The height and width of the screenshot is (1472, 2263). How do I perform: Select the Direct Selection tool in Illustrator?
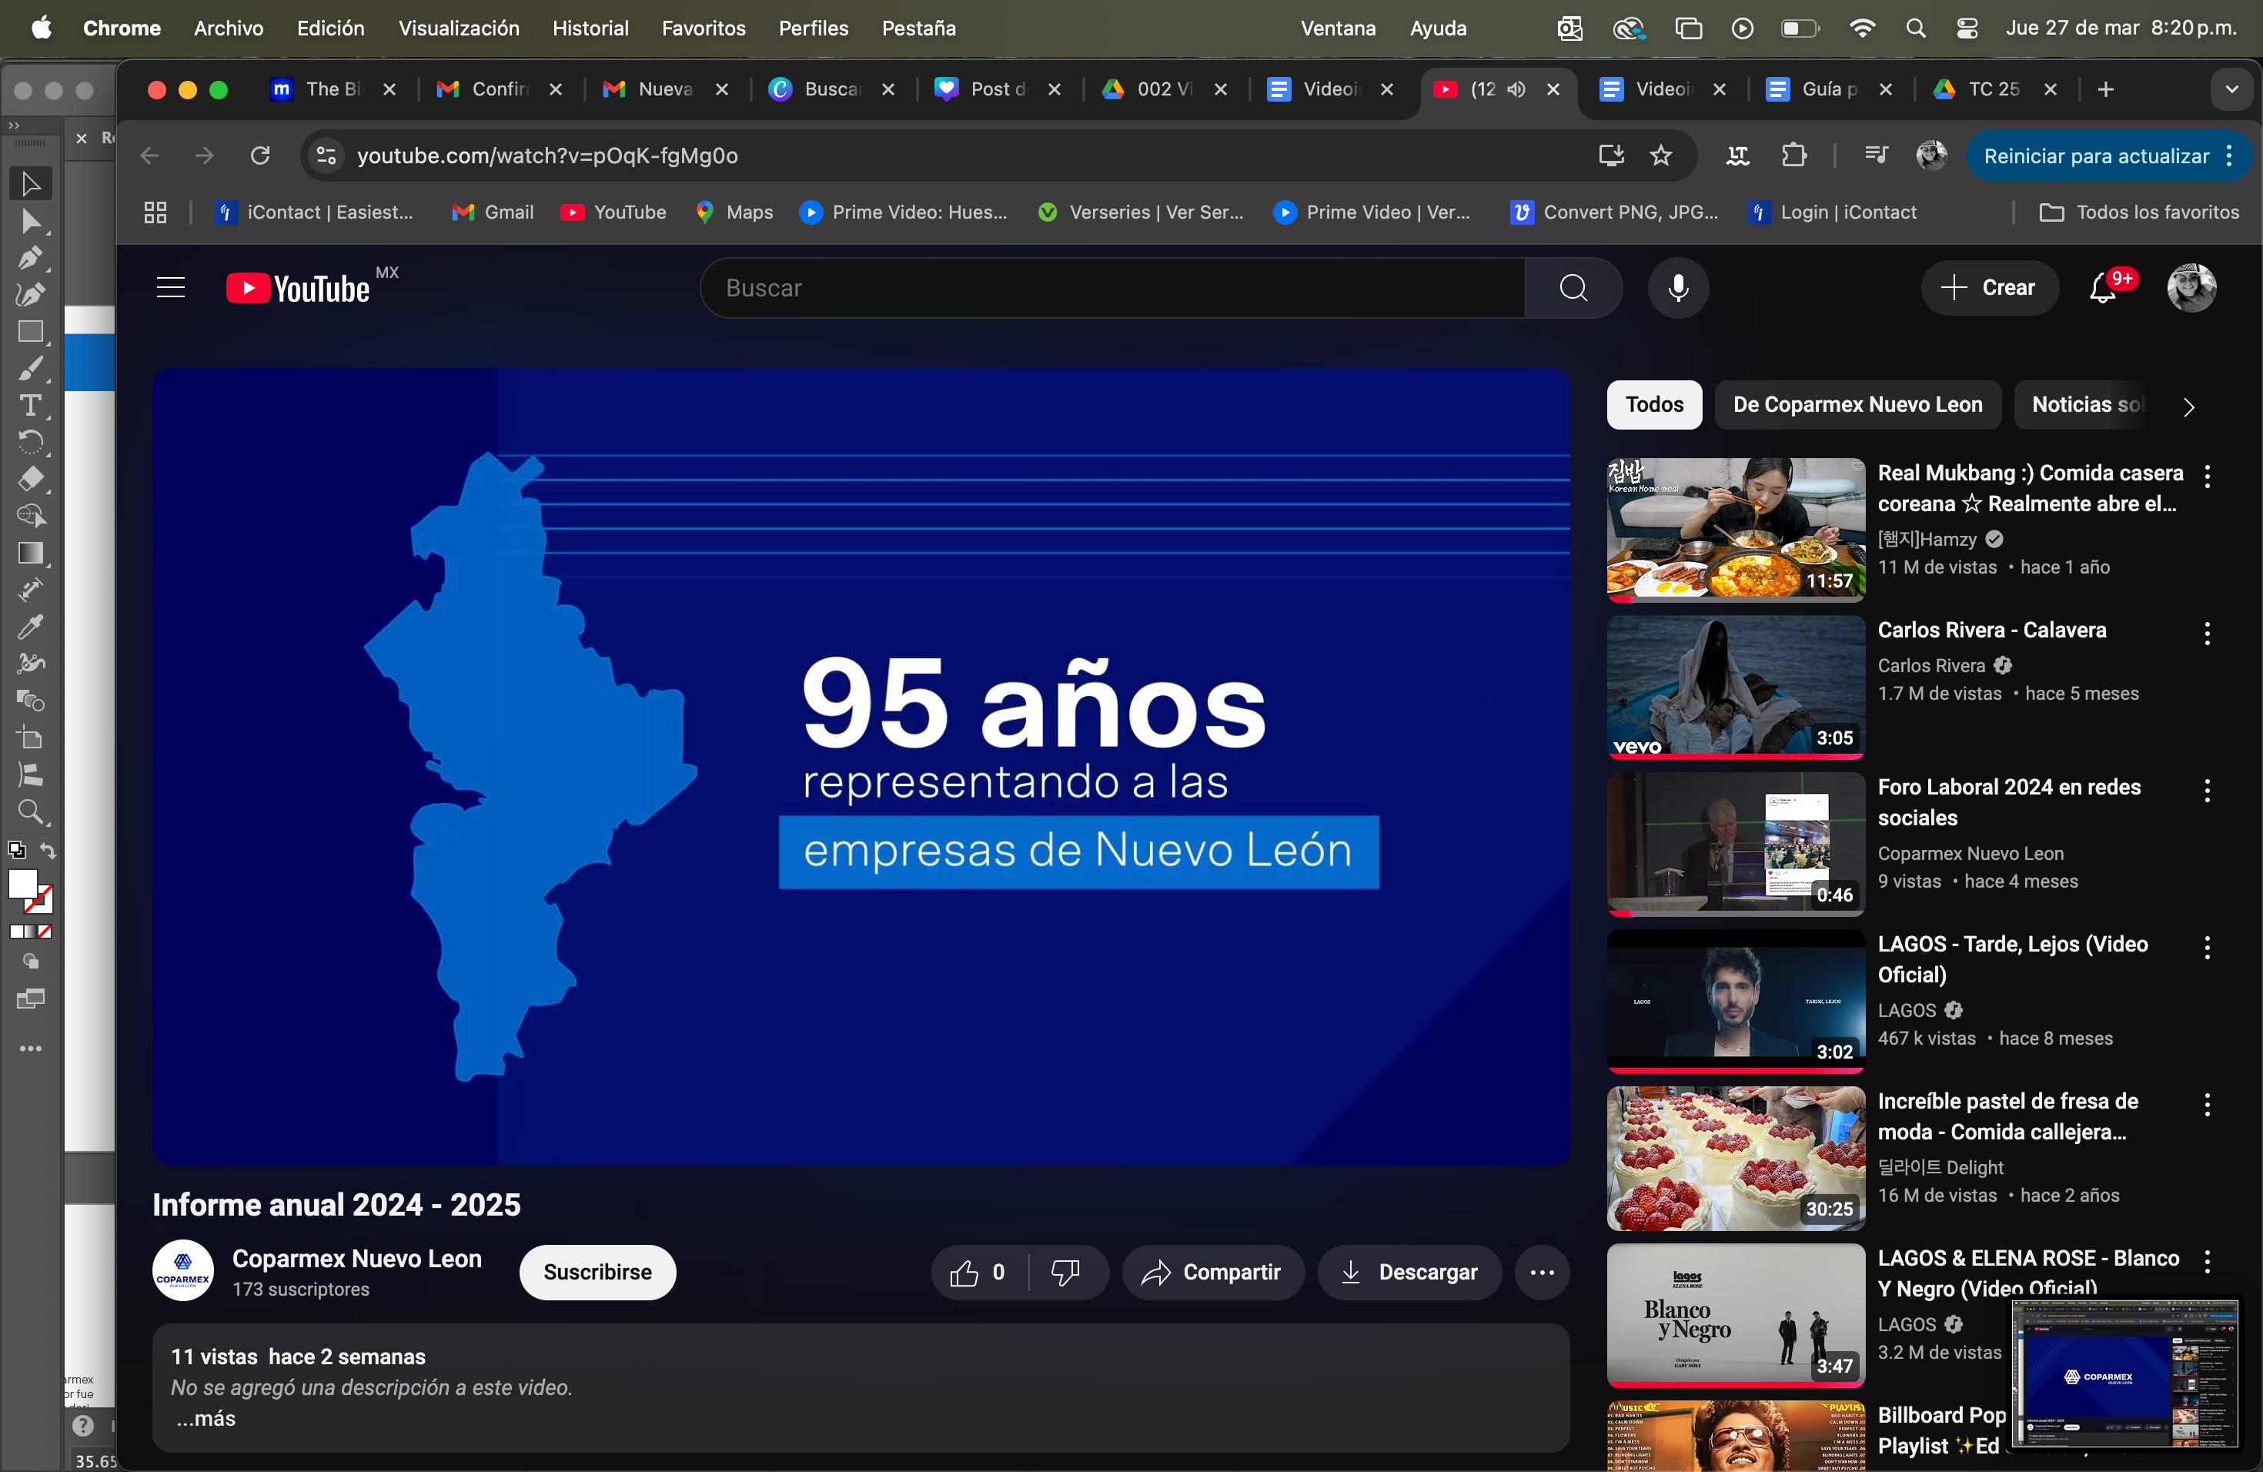[x=31, y=222]
